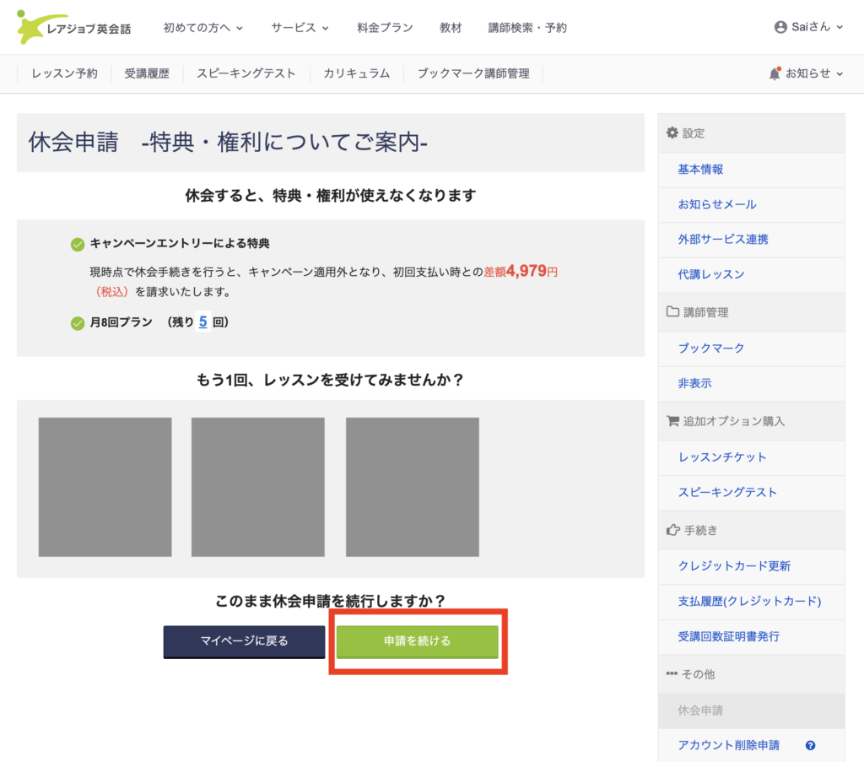Click the green checkmark beside 月8回プラン

tap(78, 322)
